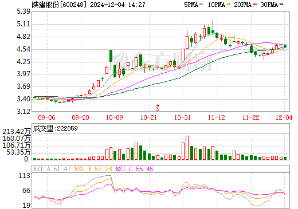Click the 4.82 price axis label
Screen dimensions: 298x209
pyautogui.click(x=23, y=37)
